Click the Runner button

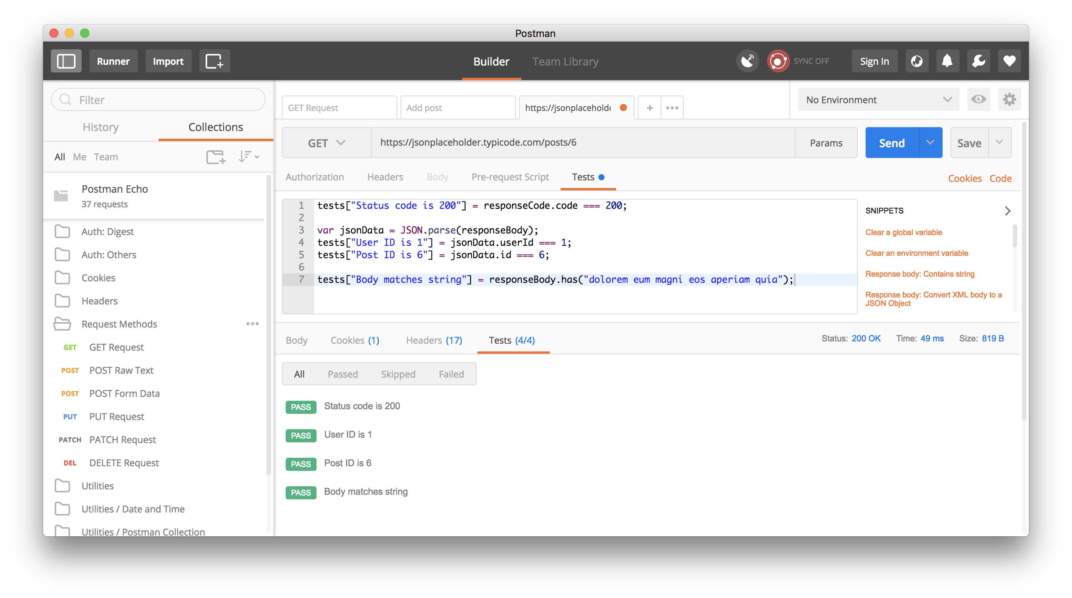[113, 61]
